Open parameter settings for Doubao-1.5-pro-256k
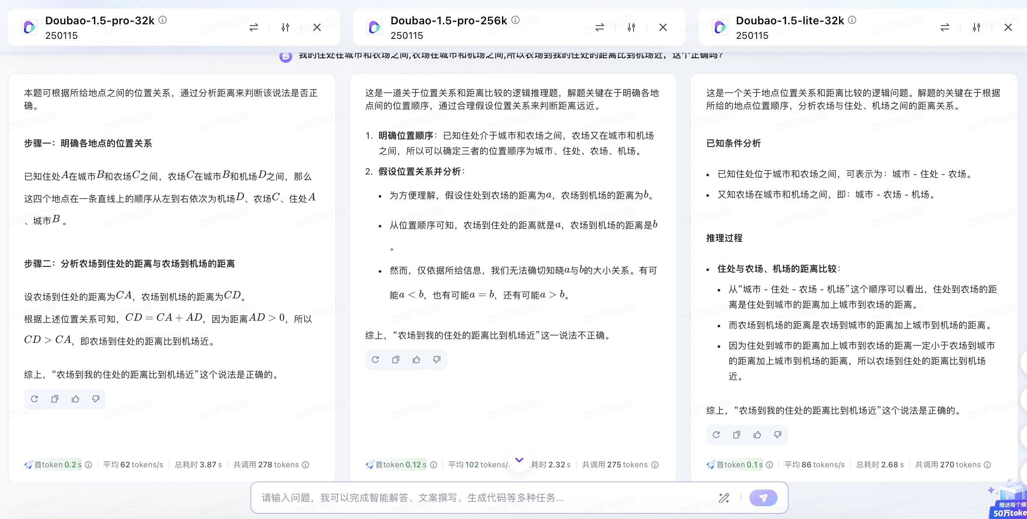 click(631, 27)
